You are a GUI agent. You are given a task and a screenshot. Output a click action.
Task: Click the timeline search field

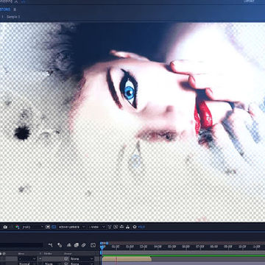click(x=21, y=245)
